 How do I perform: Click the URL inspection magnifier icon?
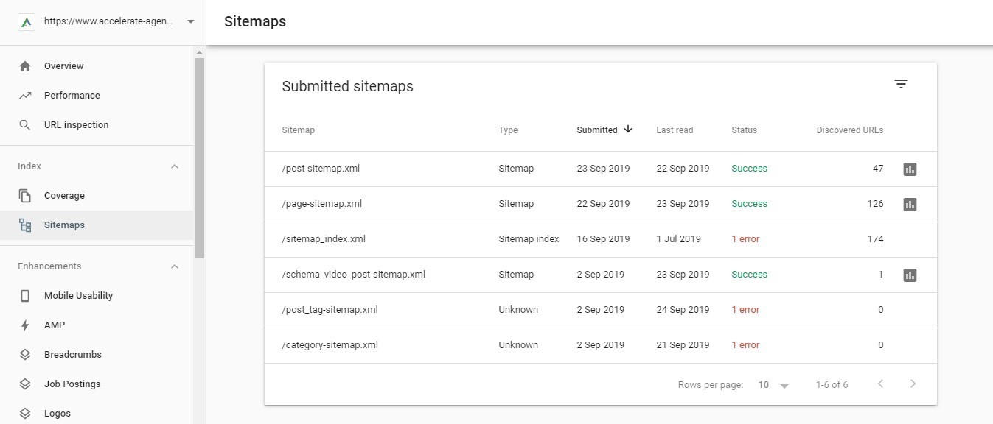(25, 125)
